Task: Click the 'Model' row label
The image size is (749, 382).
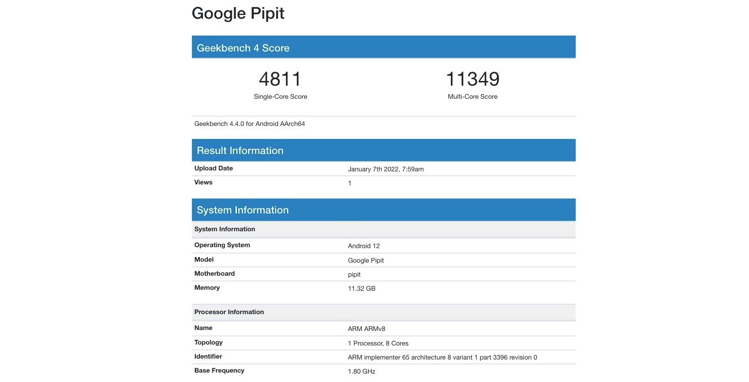Action: [x=204, y=259]
